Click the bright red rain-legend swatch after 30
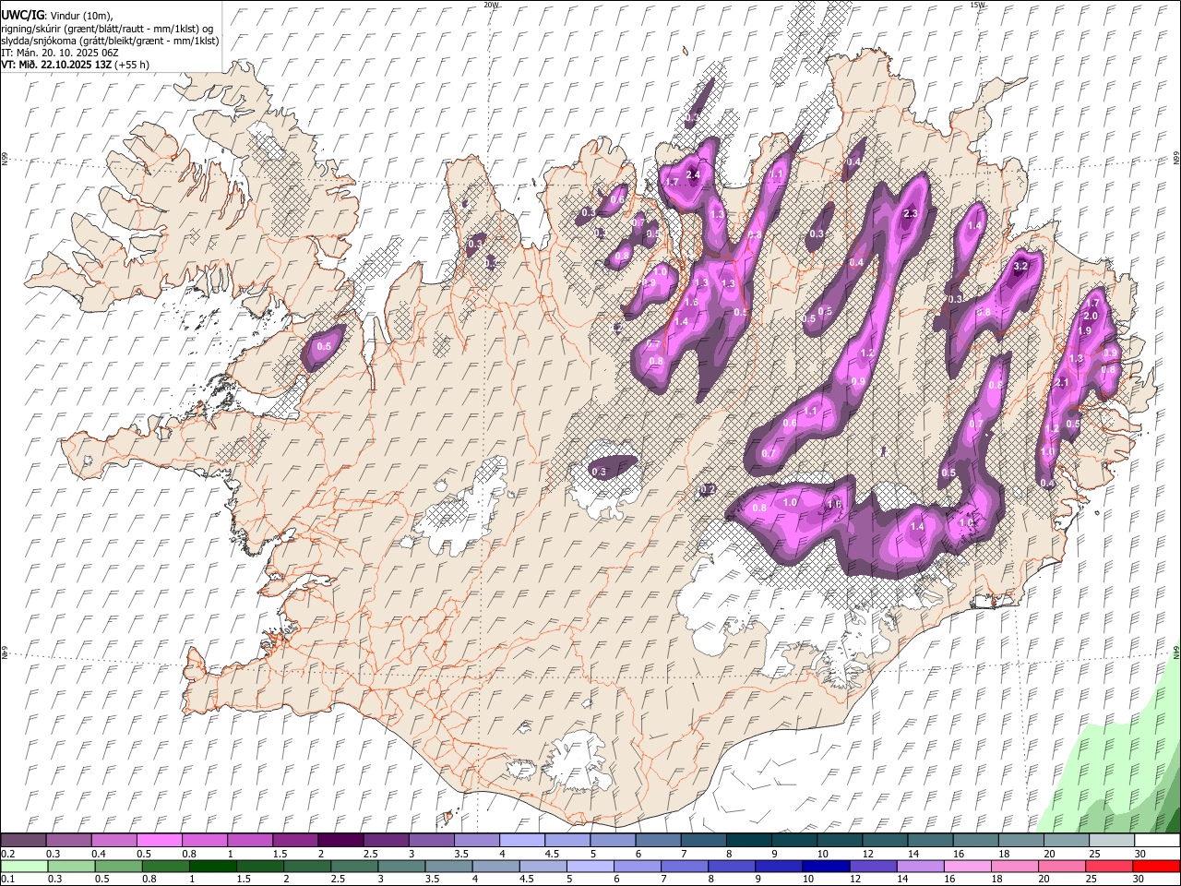 pos(1156,867)
